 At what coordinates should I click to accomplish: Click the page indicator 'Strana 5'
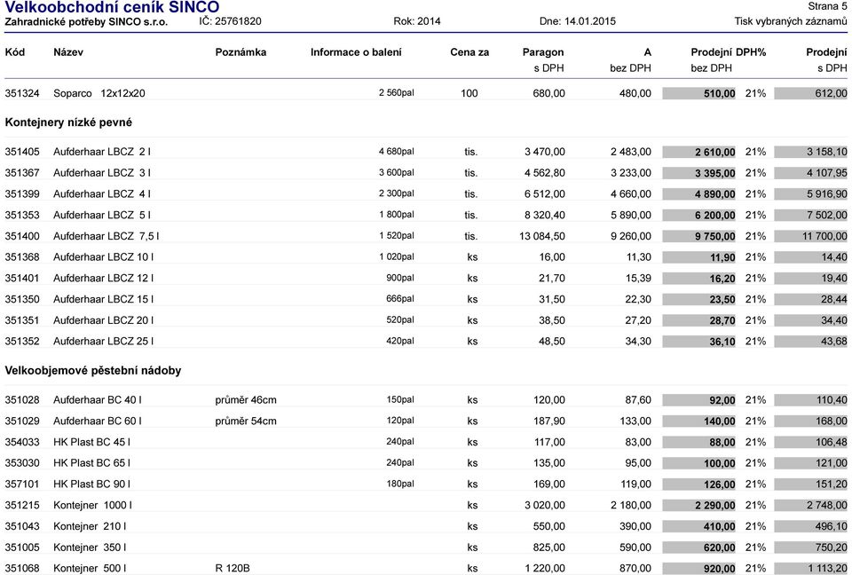tap(827, 6)
